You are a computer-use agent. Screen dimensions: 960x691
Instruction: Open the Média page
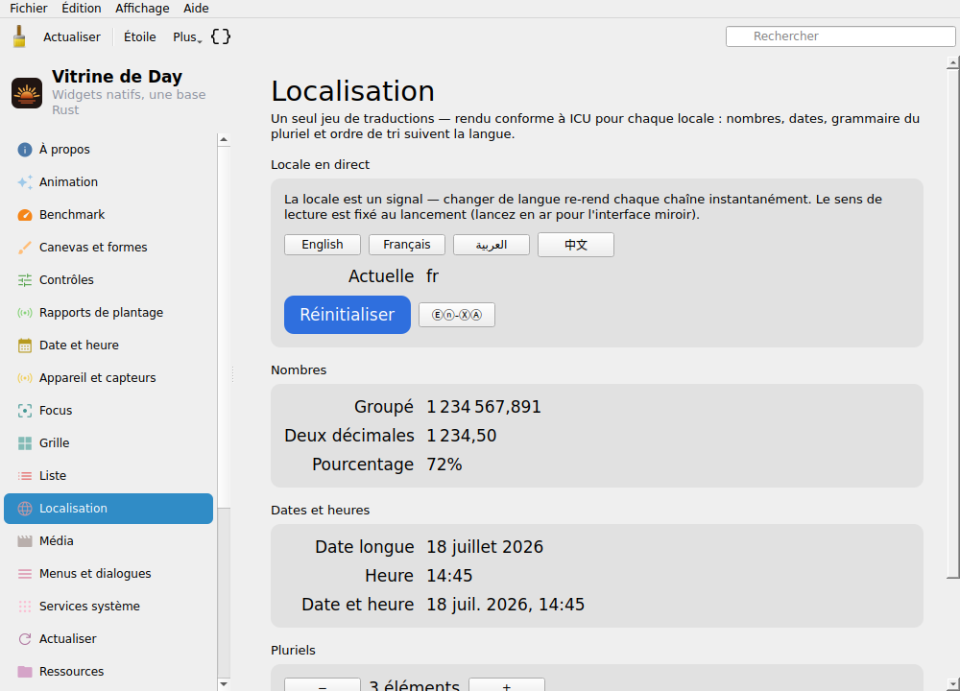pos(108,541)
